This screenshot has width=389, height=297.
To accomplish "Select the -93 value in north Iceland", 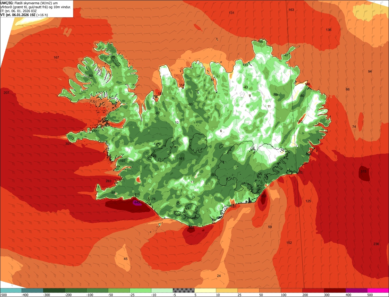I will tap(190, 104).
